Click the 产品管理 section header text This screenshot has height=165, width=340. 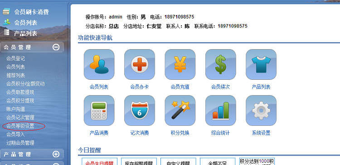[x=17, y=154]
